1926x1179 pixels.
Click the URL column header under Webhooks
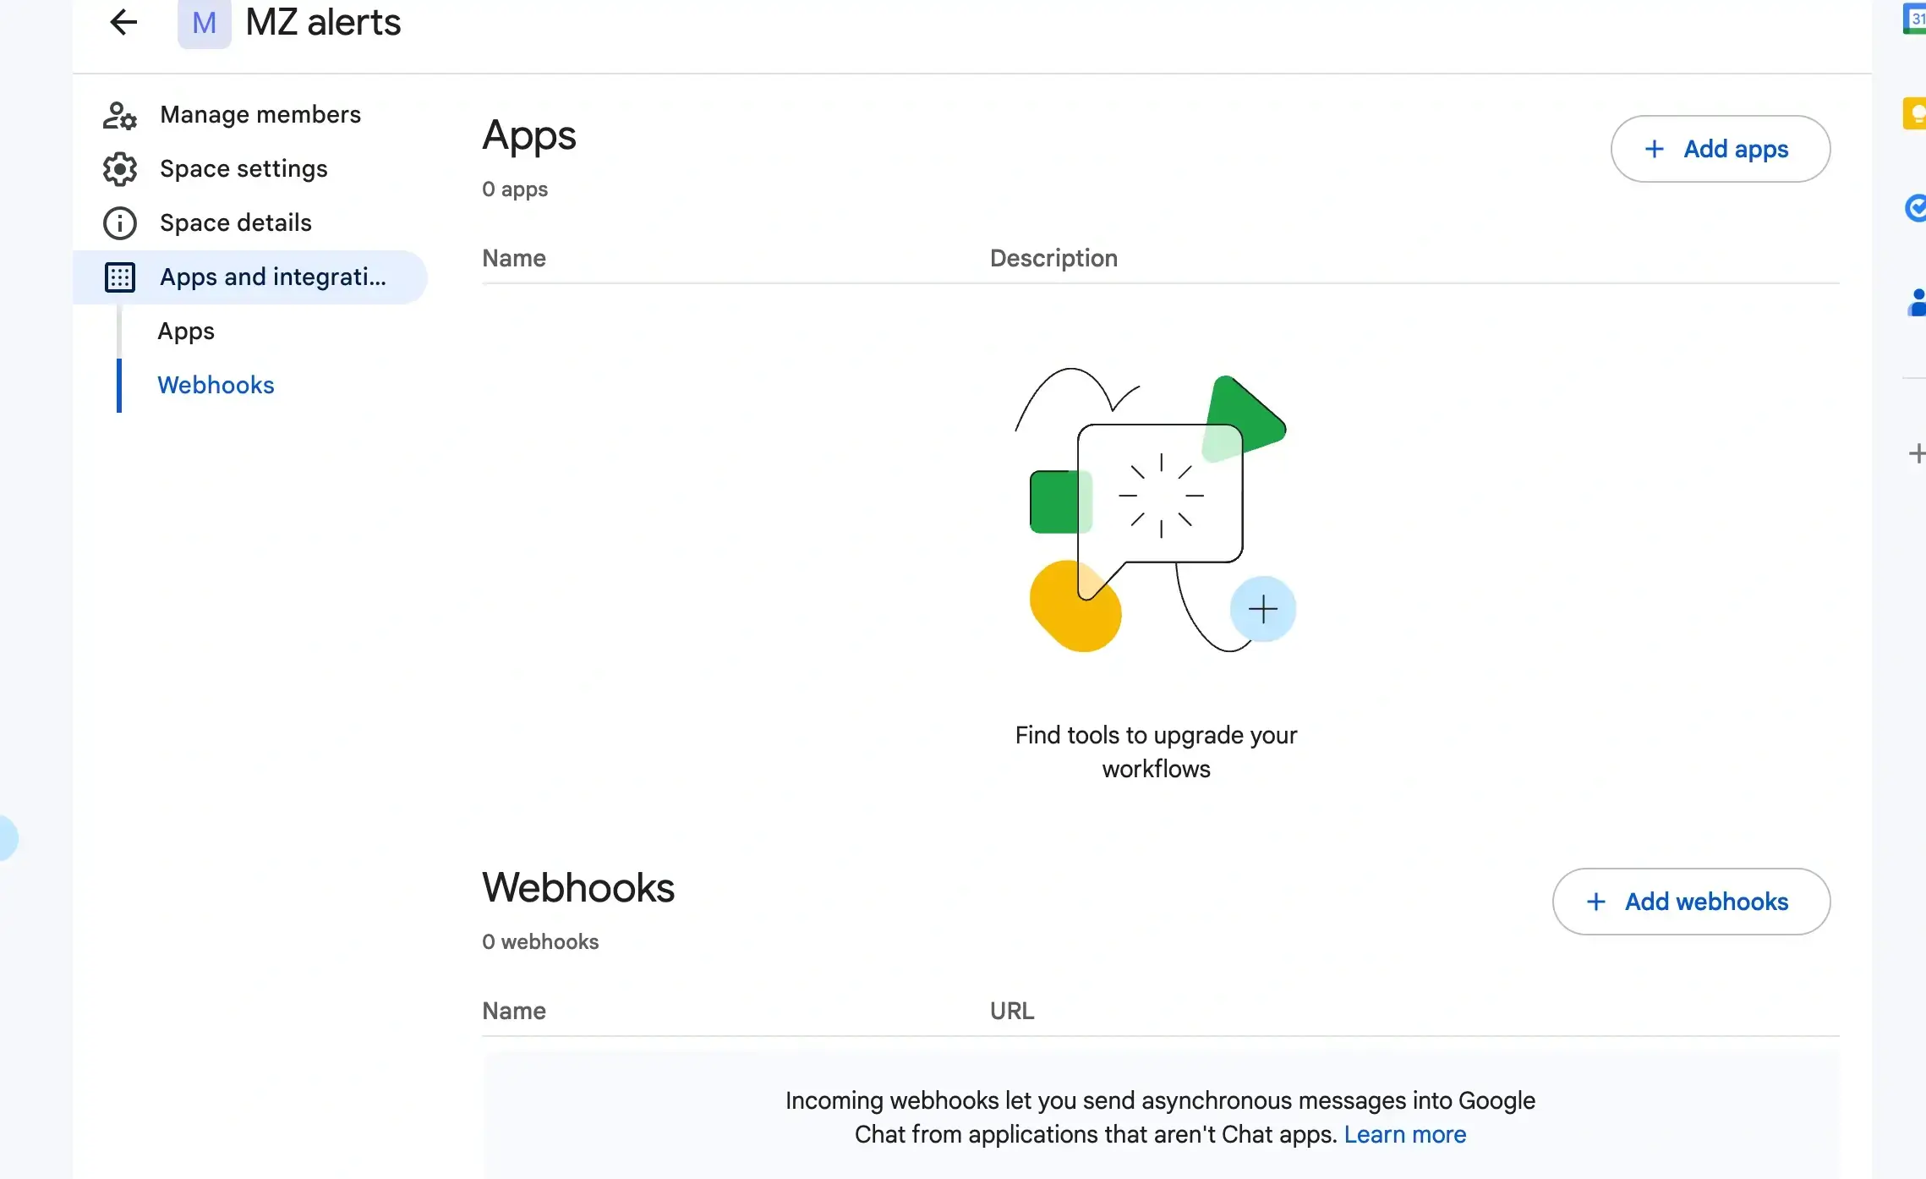1011,1011
